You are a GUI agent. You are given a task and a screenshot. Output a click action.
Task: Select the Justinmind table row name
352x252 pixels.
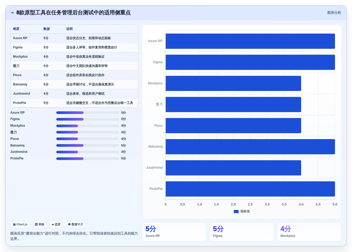[x=21, y=94]
